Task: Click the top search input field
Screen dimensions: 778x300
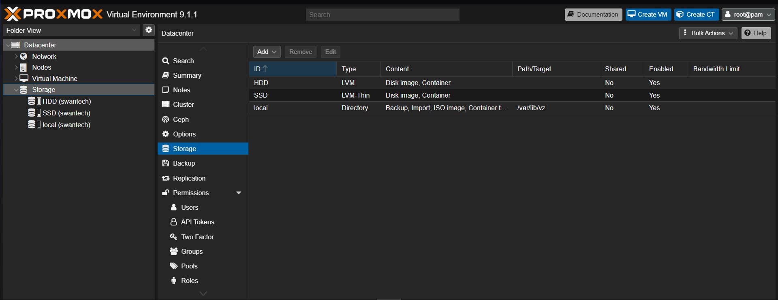Action: pyautogui.click(x=383, y=15)
